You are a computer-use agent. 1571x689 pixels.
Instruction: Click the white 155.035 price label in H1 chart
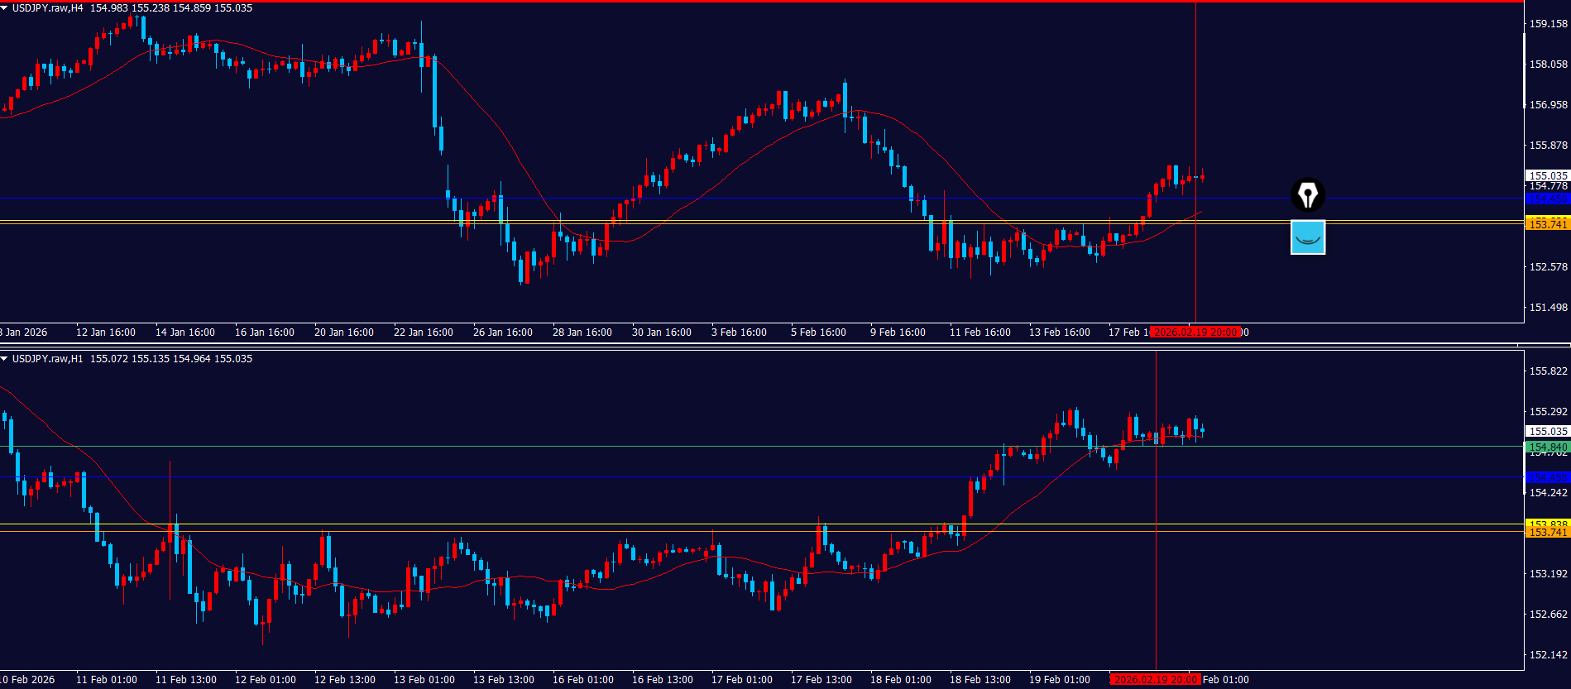coord(1547,431)
